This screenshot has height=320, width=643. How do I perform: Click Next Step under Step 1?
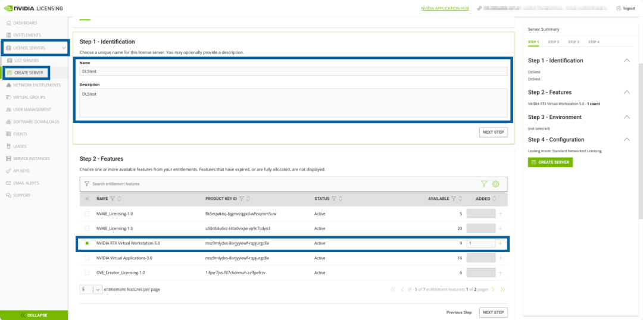(494, 133)
